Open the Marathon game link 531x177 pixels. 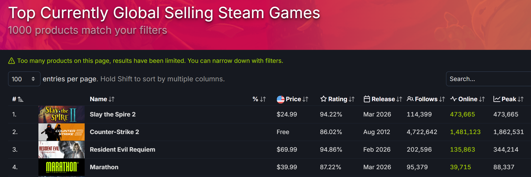point(104,167)
